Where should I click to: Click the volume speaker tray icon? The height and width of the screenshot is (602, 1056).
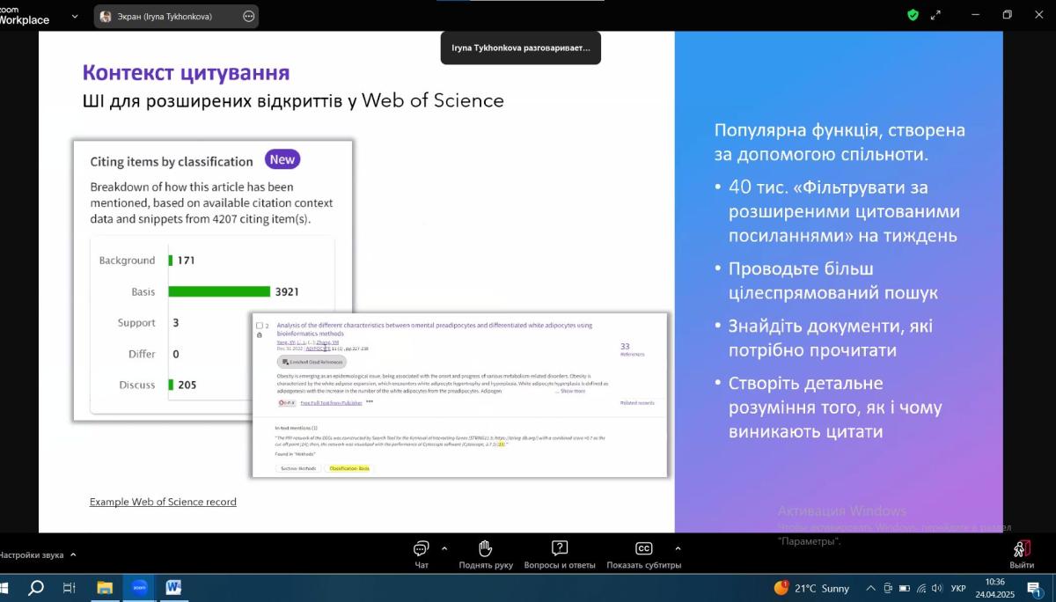pos(937,588)
